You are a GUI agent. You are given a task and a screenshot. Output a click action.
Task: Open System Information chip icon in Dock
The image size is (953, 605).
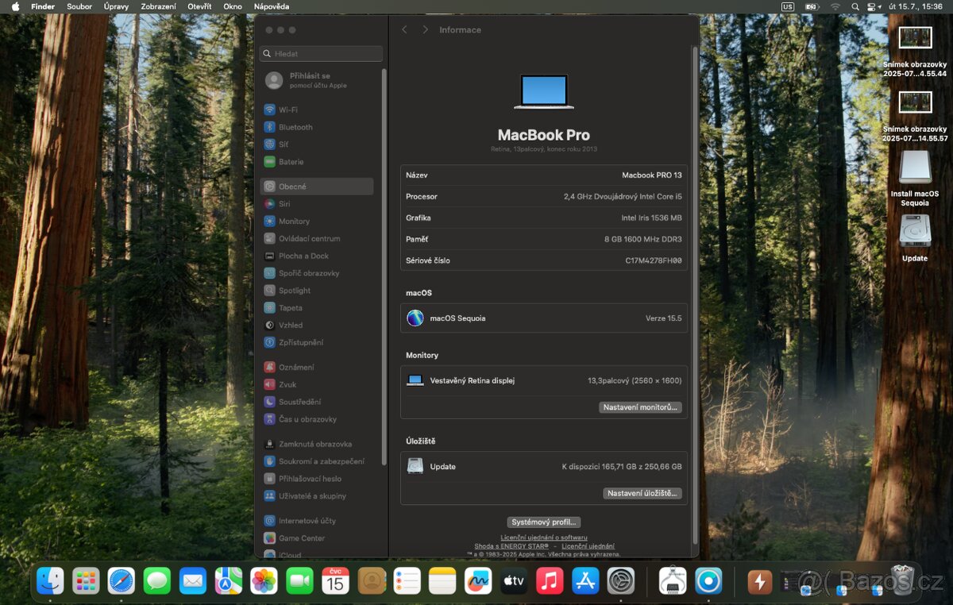click(x=673, y=581)
